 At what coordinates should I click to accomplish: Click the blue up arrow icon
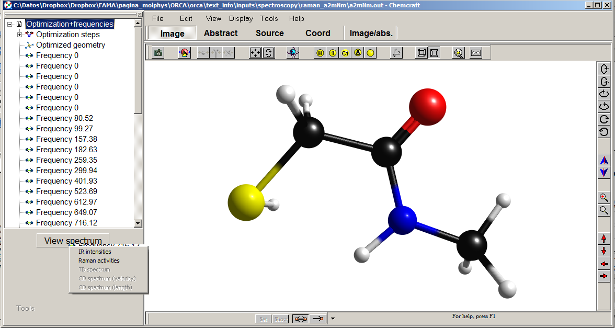click(604, 160)
